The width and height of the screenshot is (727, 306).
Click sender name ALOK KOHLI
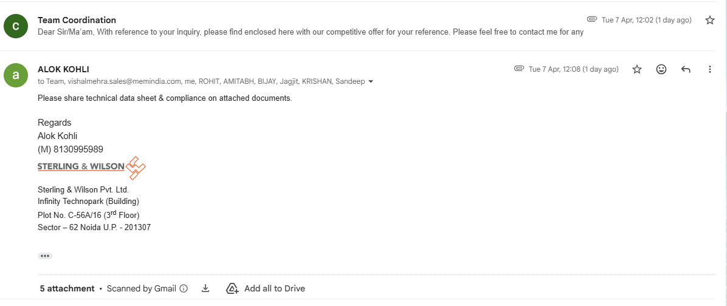click(63, 69)
